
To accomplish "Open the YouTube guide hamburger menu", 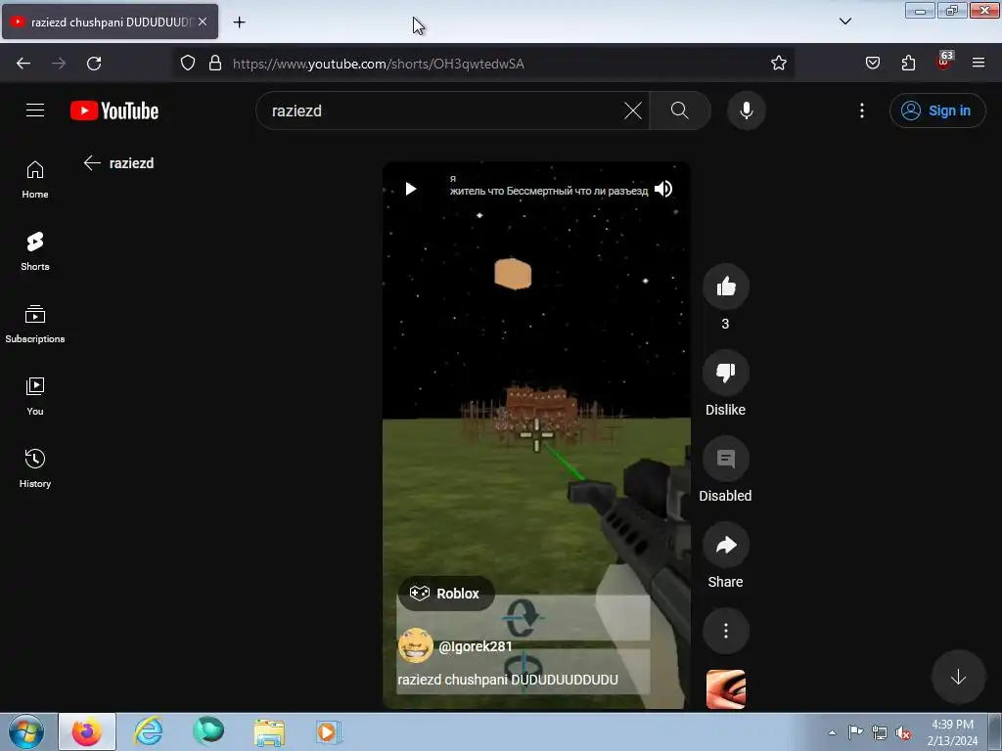I will tap(35, 110).
